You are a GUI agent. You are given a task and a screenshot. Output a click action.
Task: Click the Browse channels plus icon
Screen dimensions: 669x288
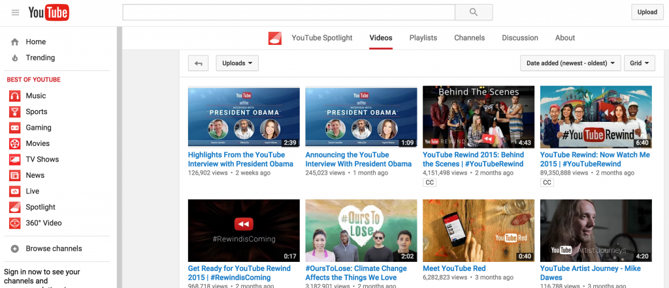tap(15, 249)
